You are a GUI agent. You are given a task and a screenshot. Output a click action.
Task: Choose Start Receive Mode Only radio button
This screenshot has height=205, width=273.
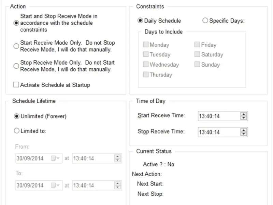point(16,46)
